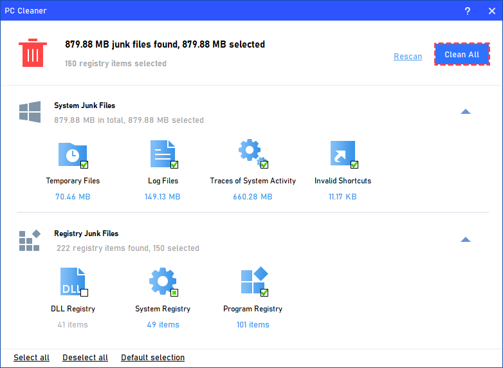Toggle the partially checked System Registry checkbox

point(174,293)
